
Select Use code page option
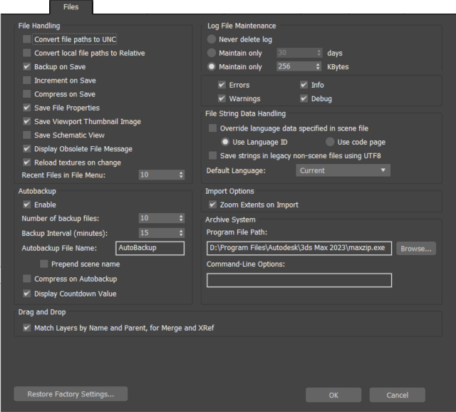point(330,142)
